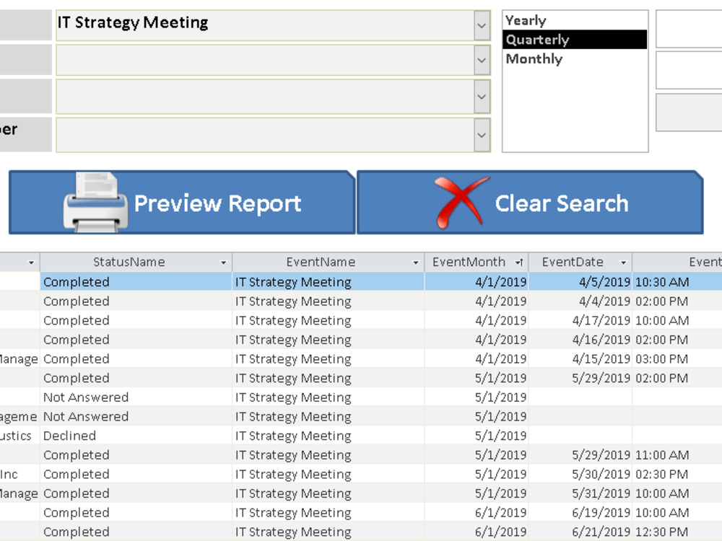
Task: Click Completed in the 4/5/2019 row
Action: pyautogui.click(x=136, y=281)
